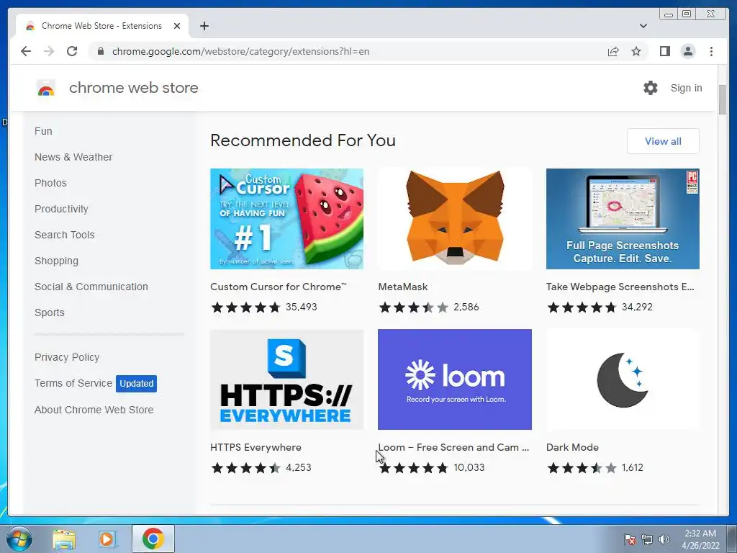Click the 34,292 rating count
This screenshot has width=737, height=553.
[637, 307]
